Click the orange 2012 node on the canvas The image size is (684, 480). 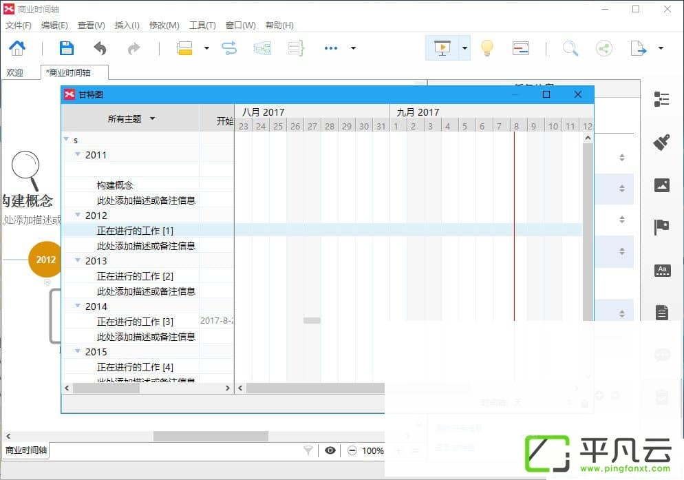pos(45,260)
